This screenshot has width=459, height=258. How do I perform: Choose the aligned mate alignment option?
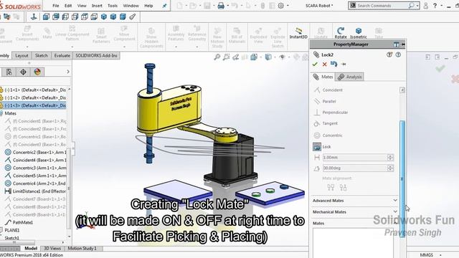(x=331, y=187)
